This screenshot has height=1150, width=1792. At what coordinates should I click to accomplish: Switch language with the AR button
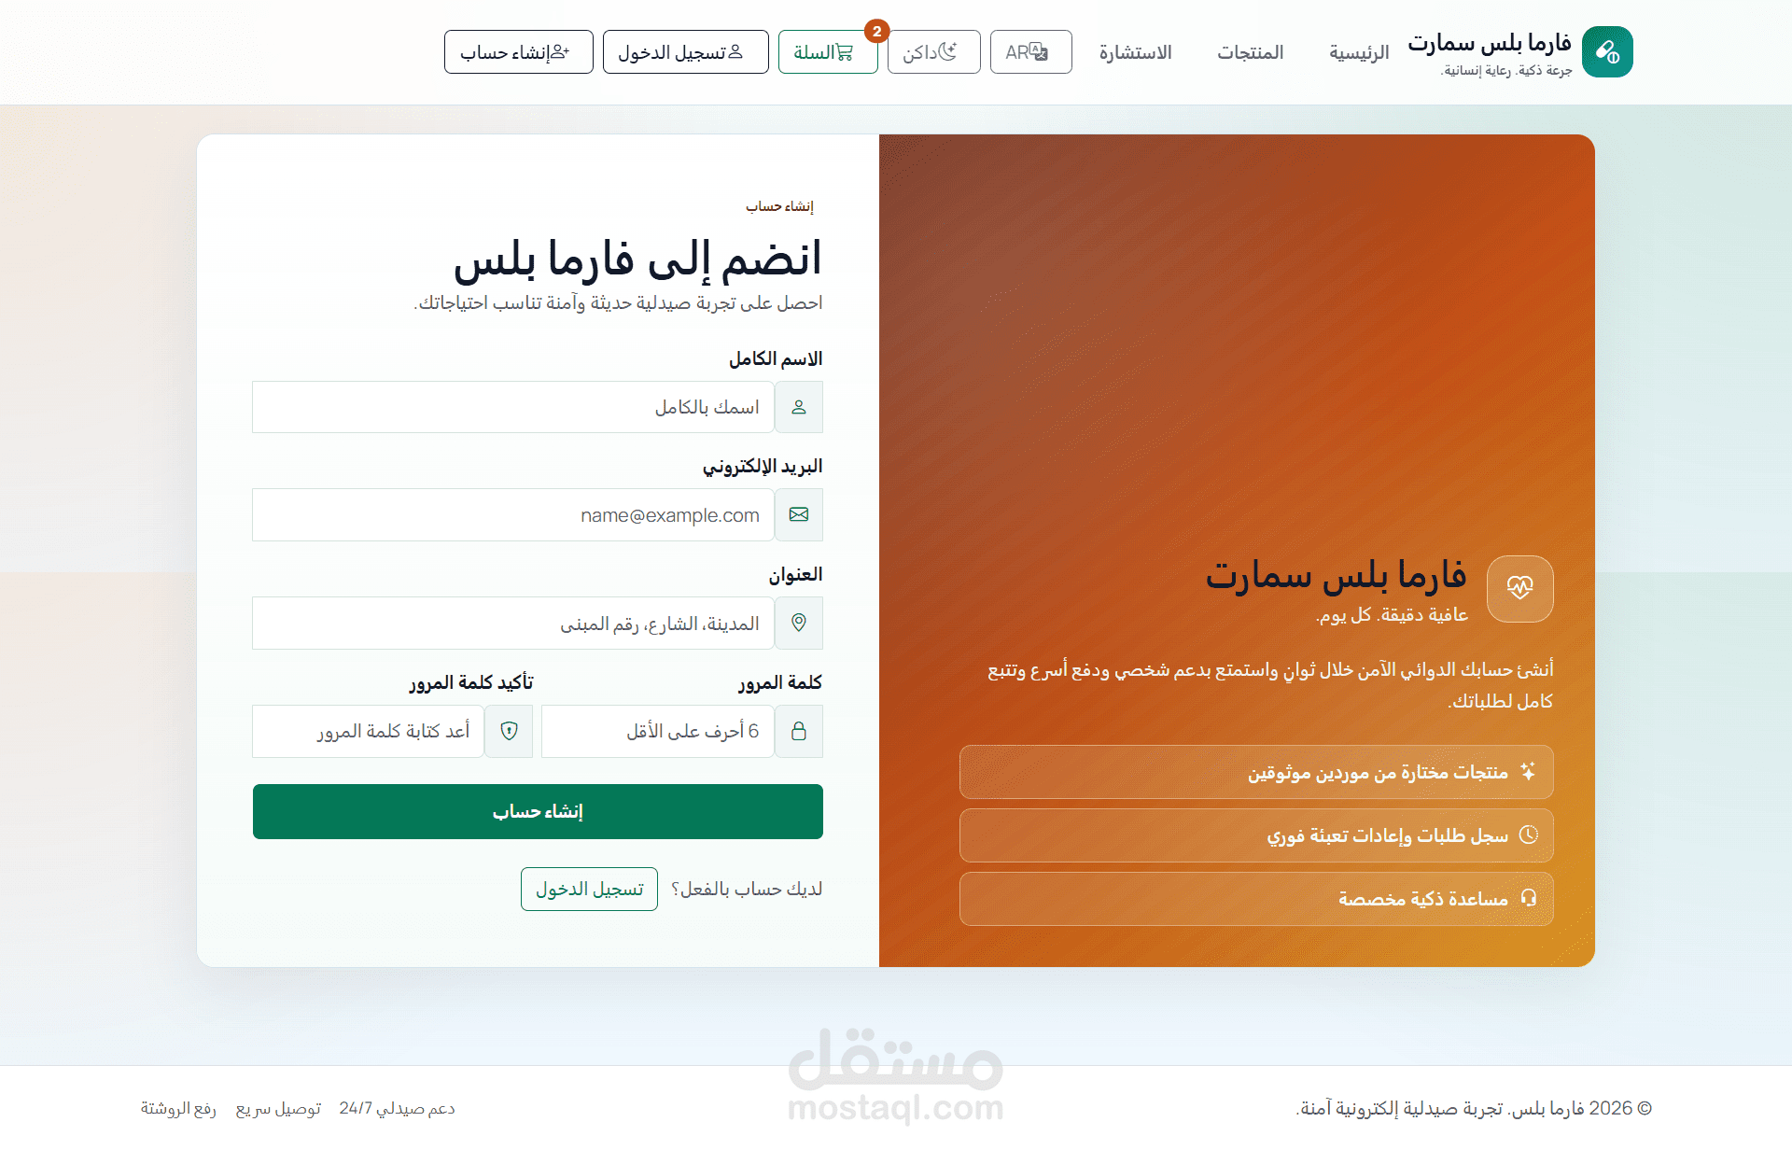1030,52
